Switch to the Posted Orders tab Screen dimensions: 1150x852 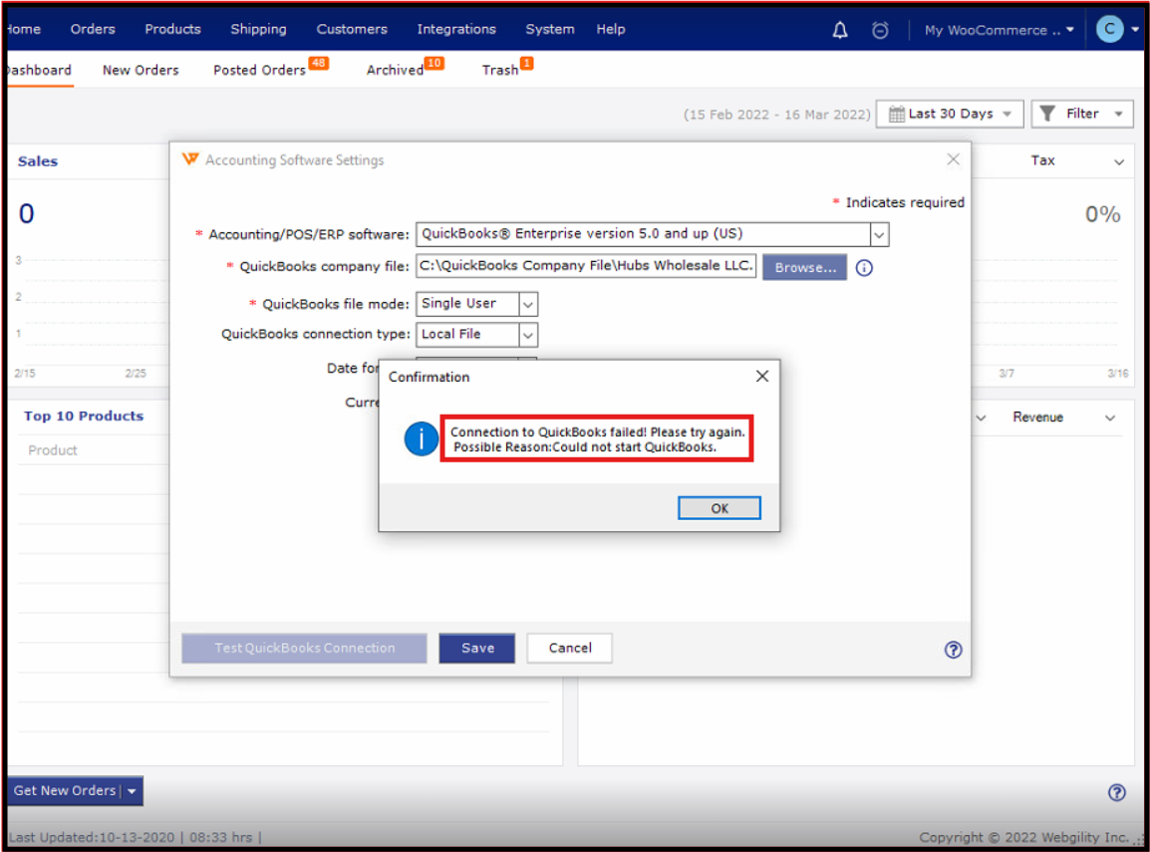[260, 71]
